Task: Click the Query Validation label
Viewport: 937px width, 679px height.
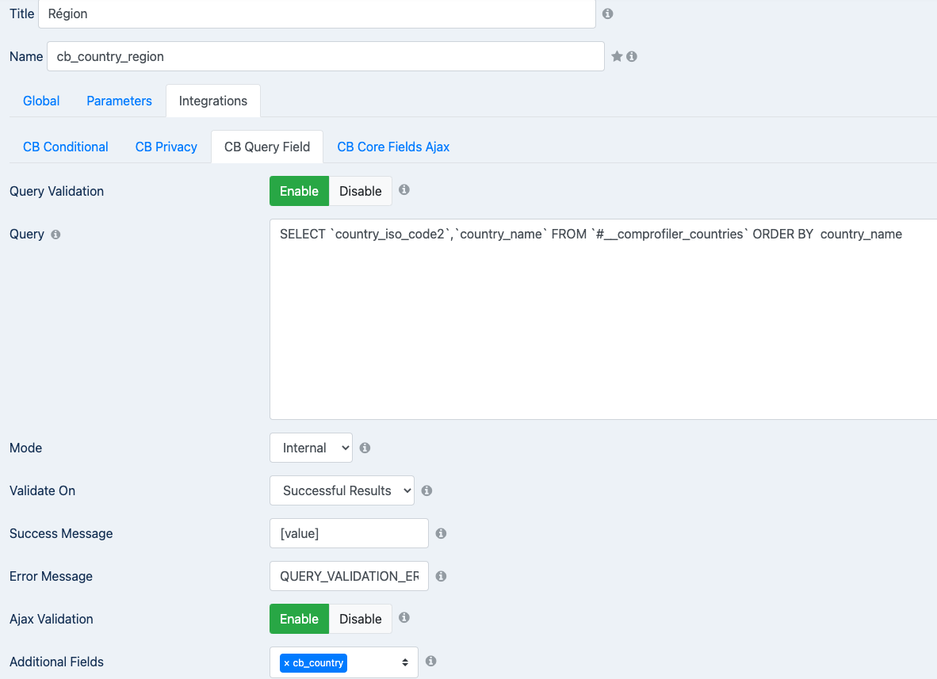Action: [x=57, y=191]
